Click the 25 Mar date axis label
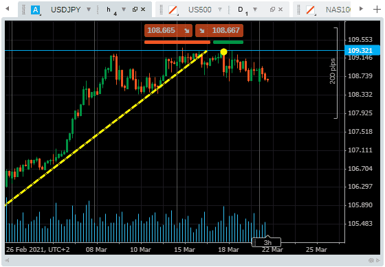 tap(316, 250)
